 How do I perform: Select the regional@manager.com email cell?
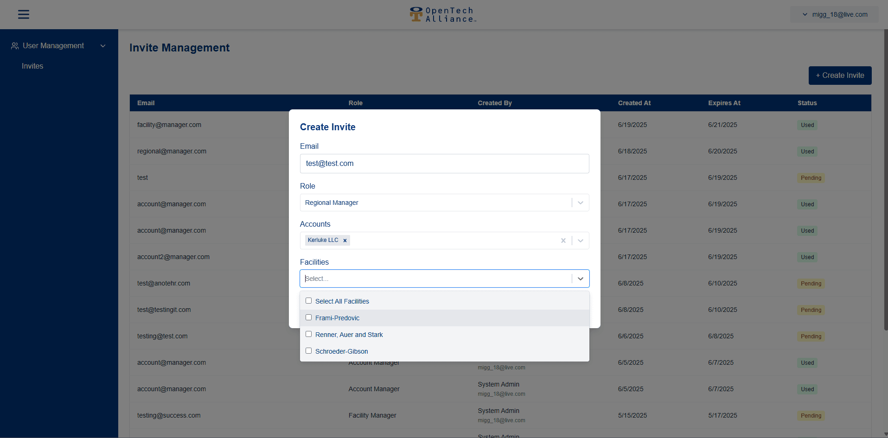tap(172, 151)
